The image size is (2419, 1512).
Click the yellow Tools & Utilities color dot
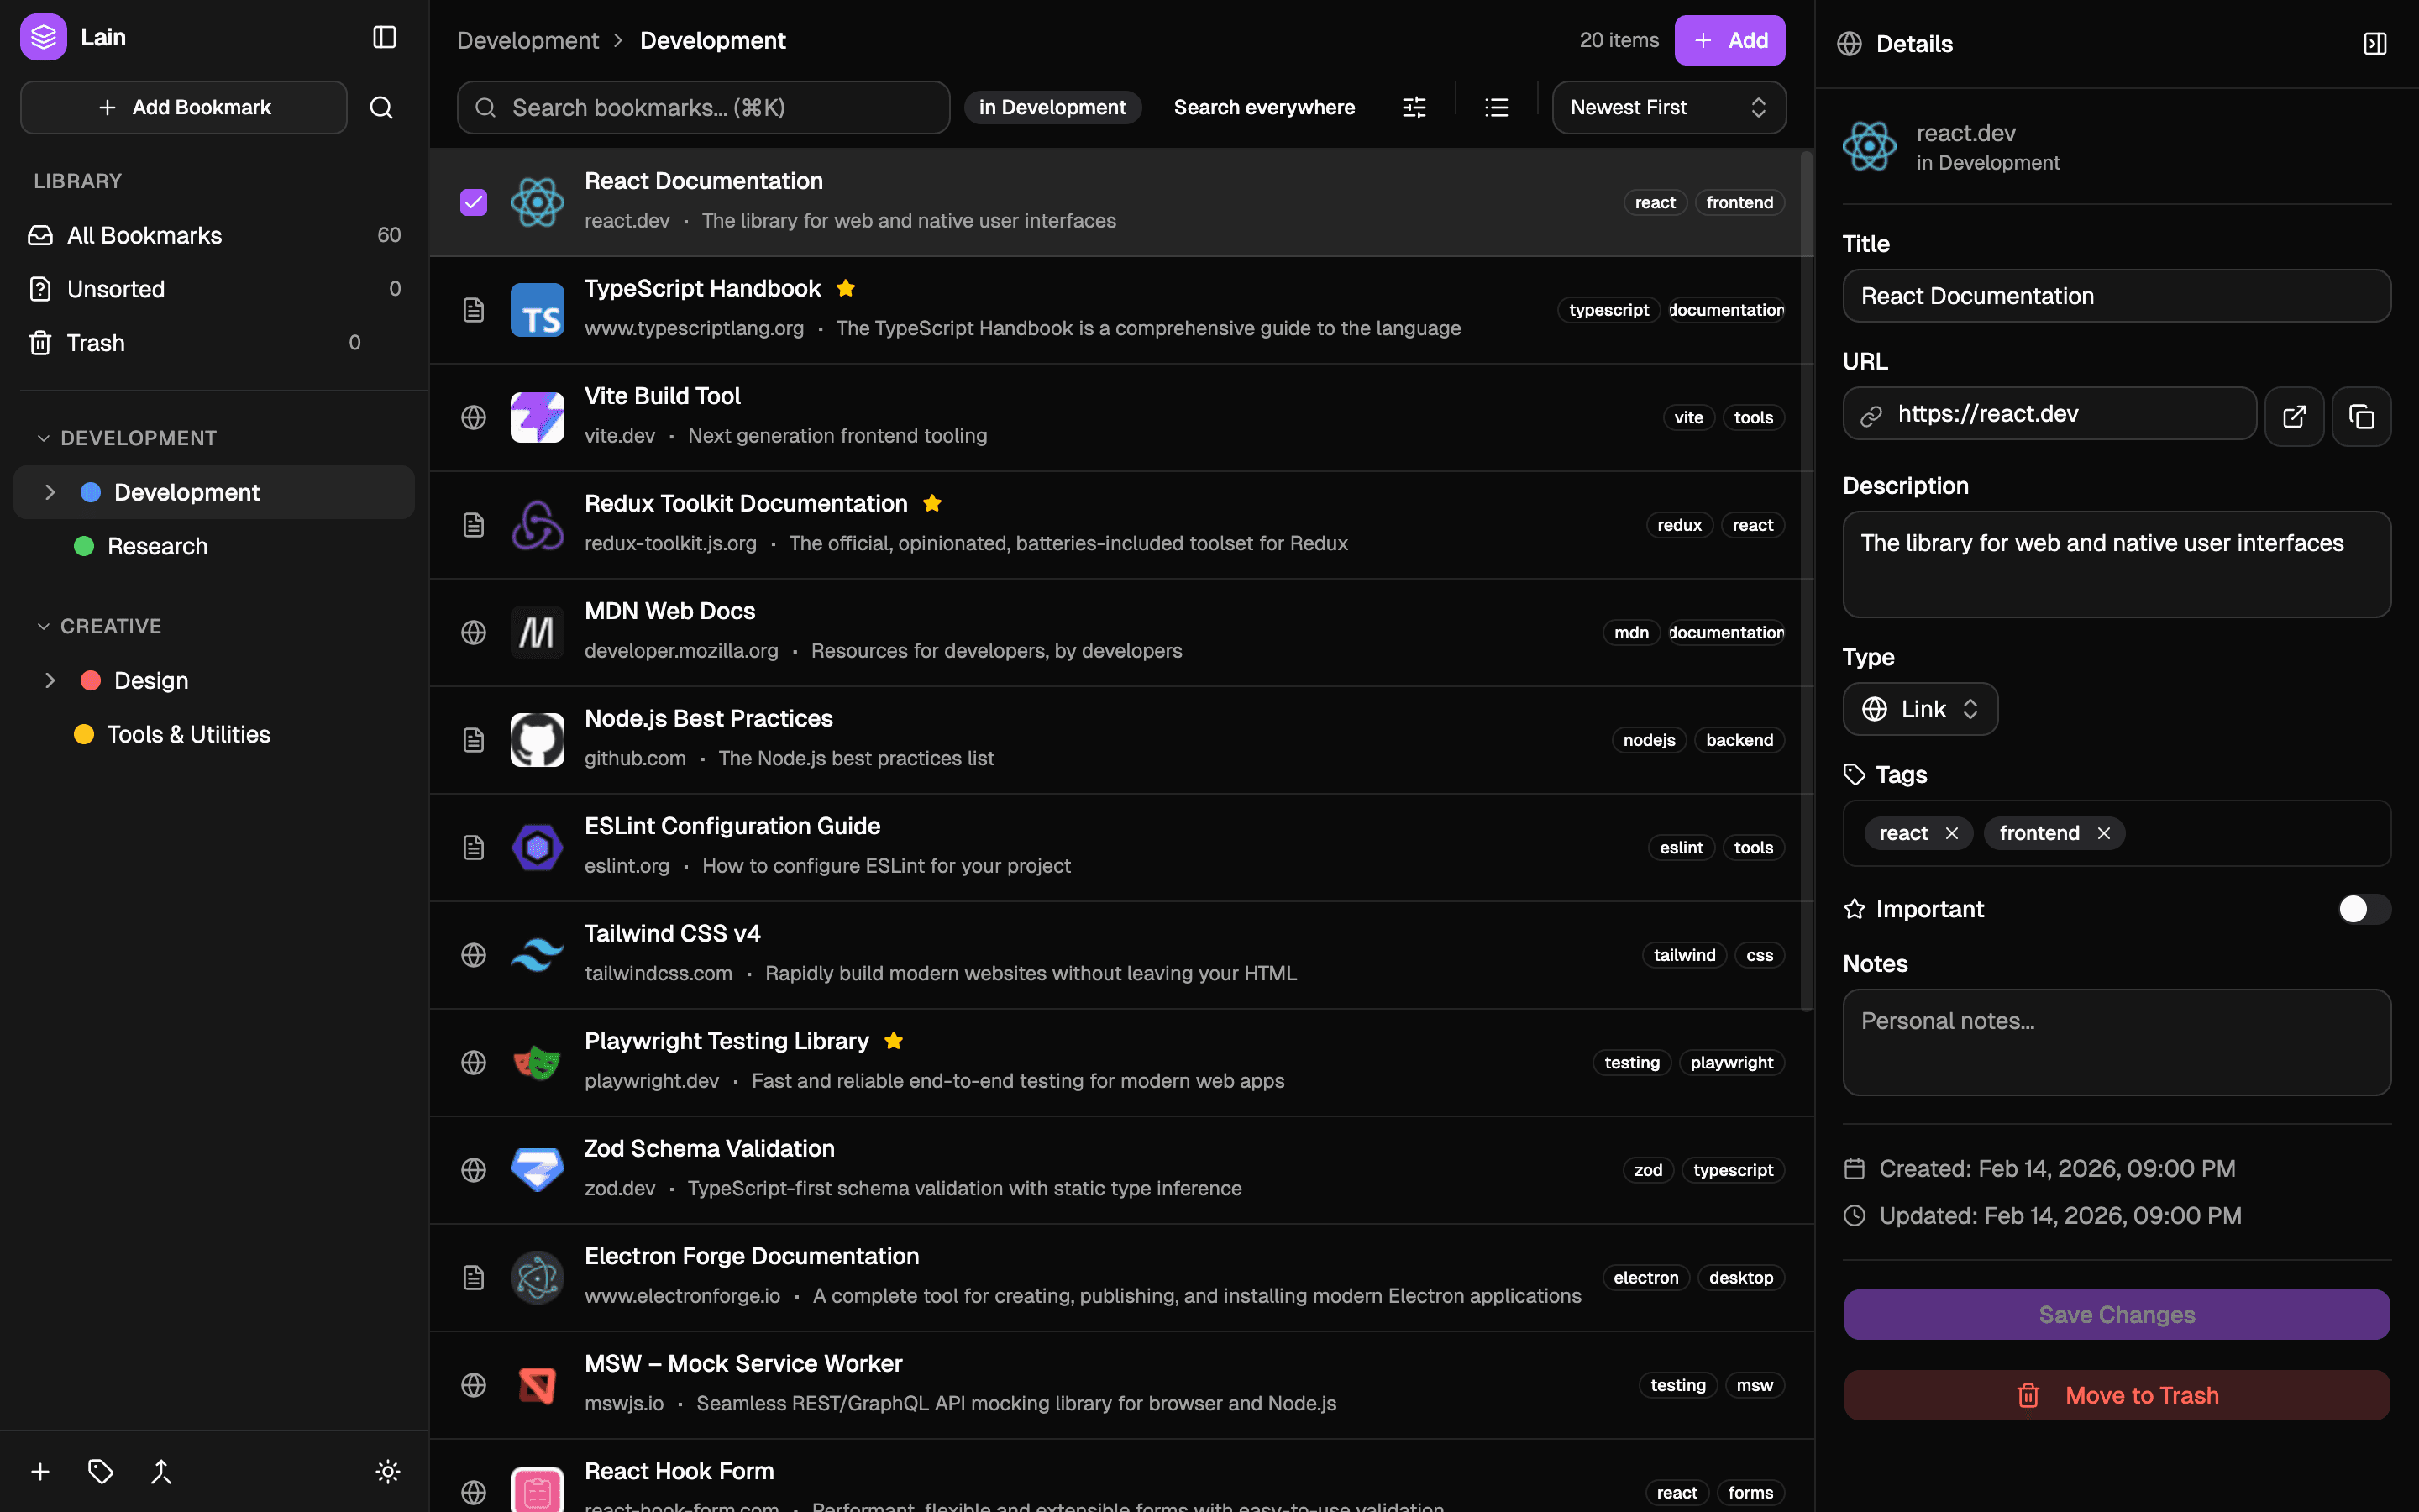click(x=84, y=734)
